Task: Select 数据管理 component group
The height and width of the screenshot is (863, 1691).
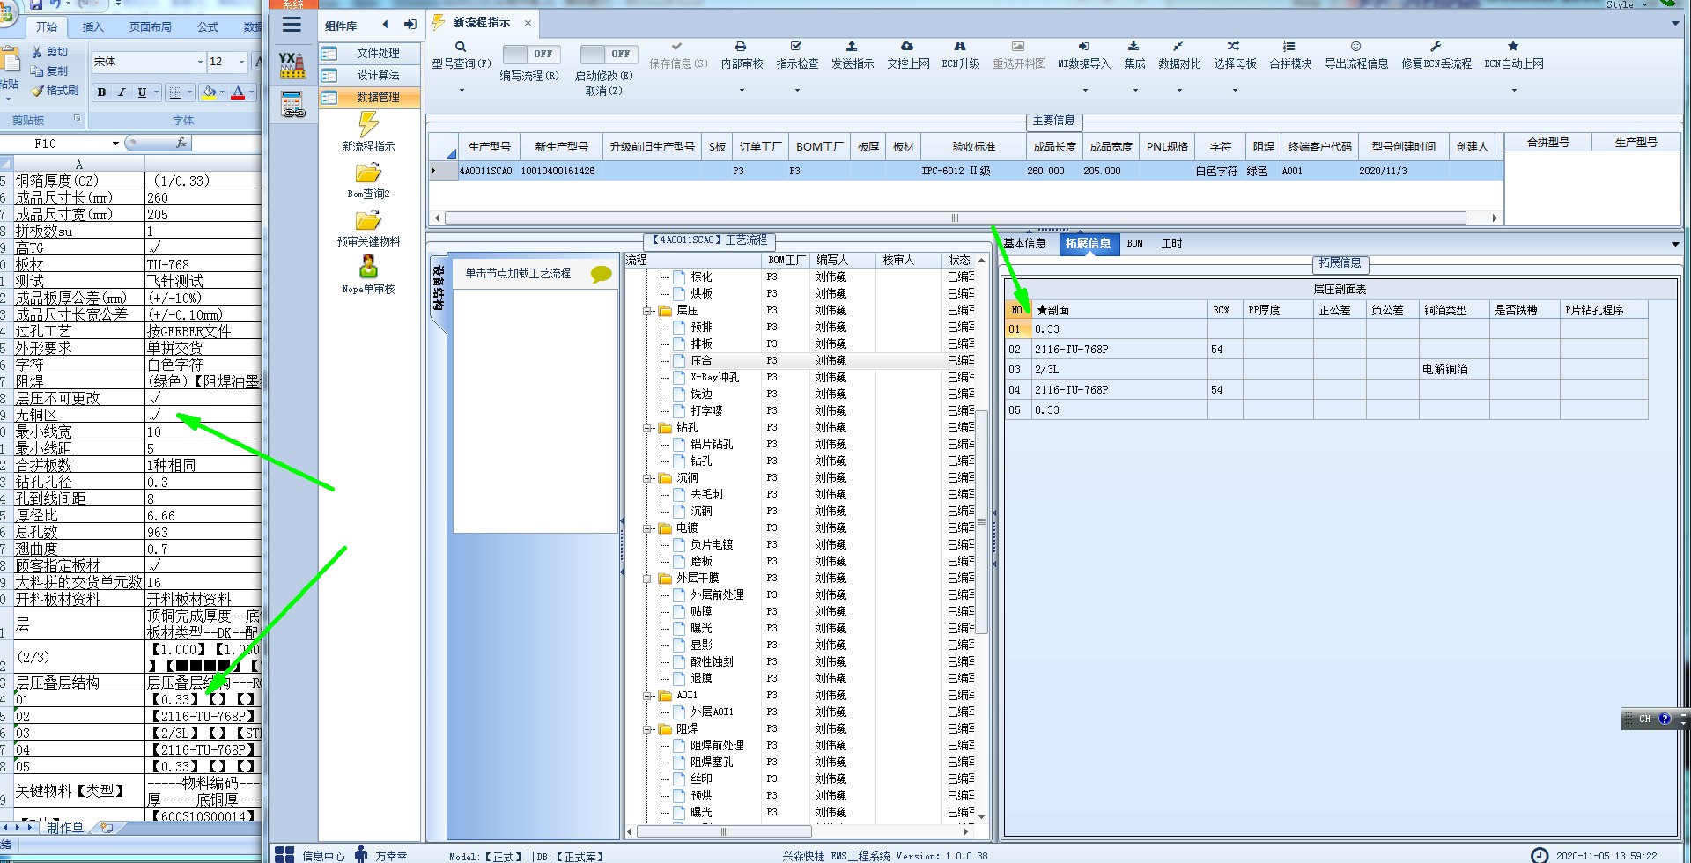Action: point(369,97)
